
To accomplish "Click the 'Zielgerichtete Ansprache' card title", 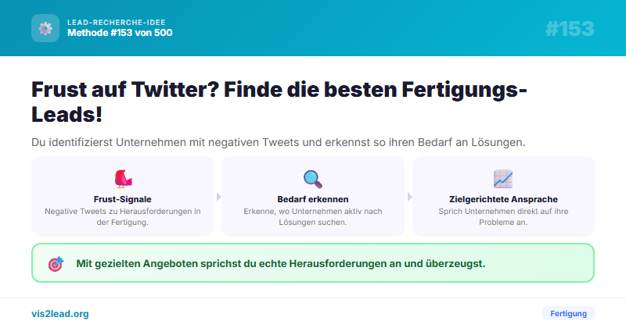I will (x=503, y=199).
